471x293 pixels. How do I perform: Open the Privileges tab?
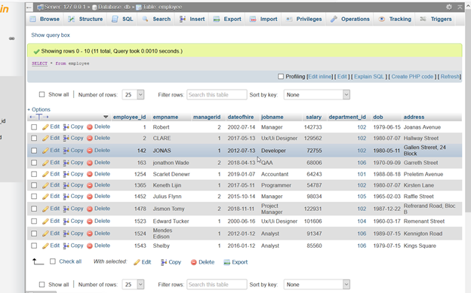tap(303, 19)
